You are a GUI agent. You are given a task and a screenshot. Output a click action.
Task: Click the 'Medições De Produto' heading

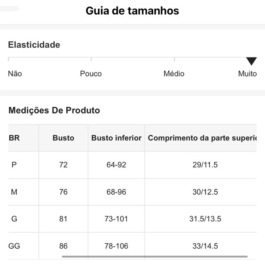point(54,110)
